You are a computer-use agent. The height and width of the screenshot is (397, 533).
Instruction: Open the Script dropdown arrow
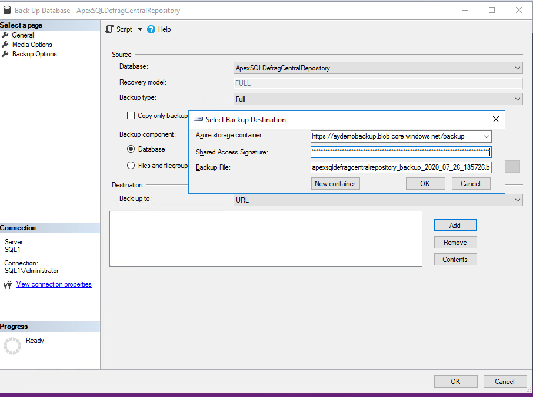coord(140,29)
